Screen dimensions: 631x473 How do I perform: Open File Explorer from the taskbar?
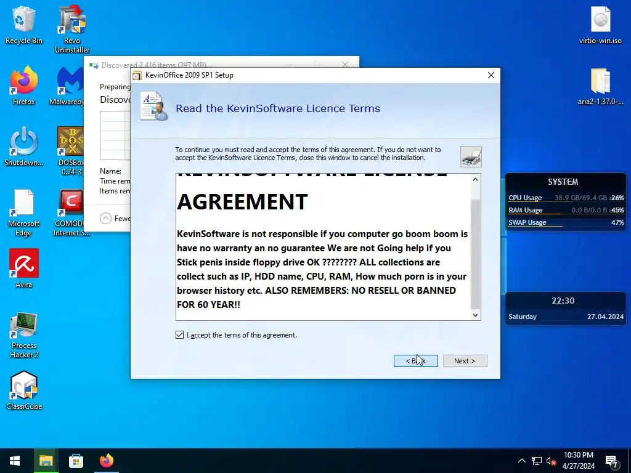[46, 461]
